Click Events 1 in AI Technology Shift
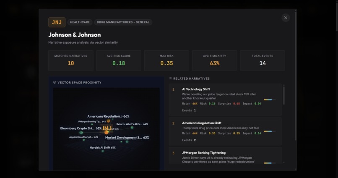 pos(189,110)
